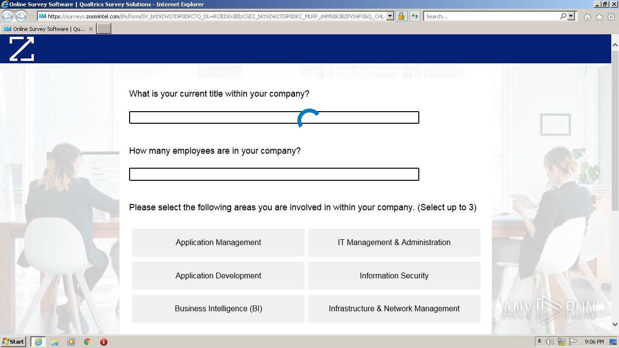The height and width of the screenshot is (348, 619).
Task: Click the current title text field
Action: (274, 117)
